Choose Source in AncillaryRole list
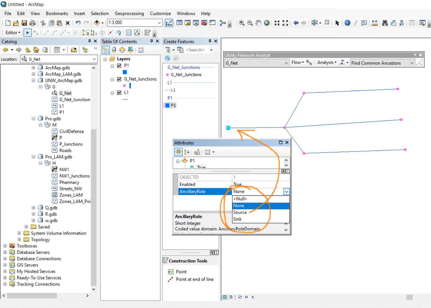 tap(240, 212)
